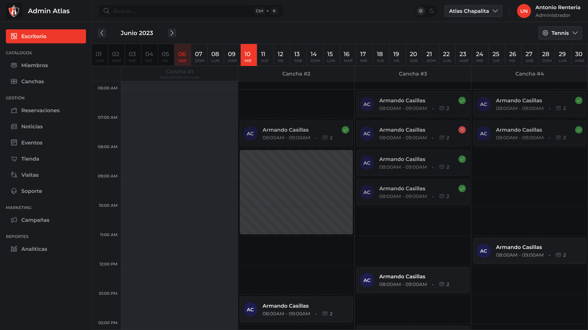588x330 pixels.
Task: Click the Noticias newspaper icon
Action: click(x=14, y=126)
